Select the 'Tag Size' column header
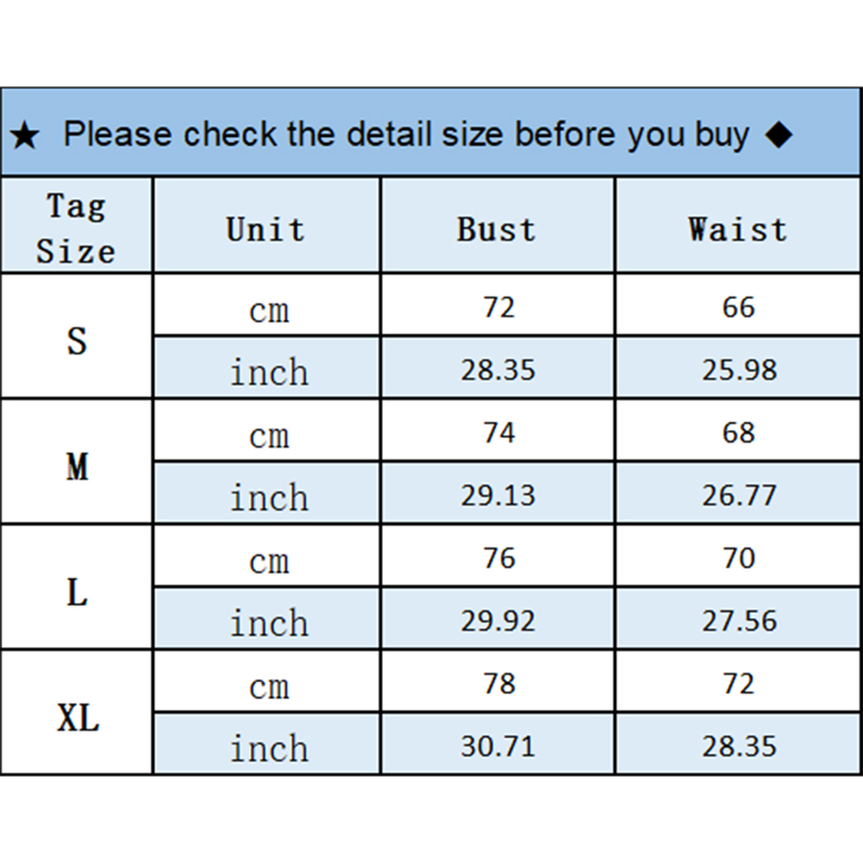The image size is (863, 863). [x=76, y=228]
